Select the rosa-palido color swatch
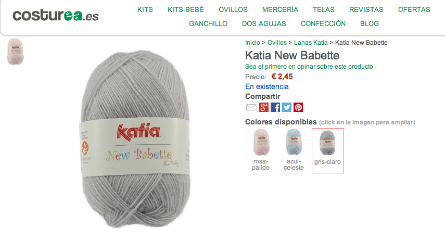 [261, 150]
